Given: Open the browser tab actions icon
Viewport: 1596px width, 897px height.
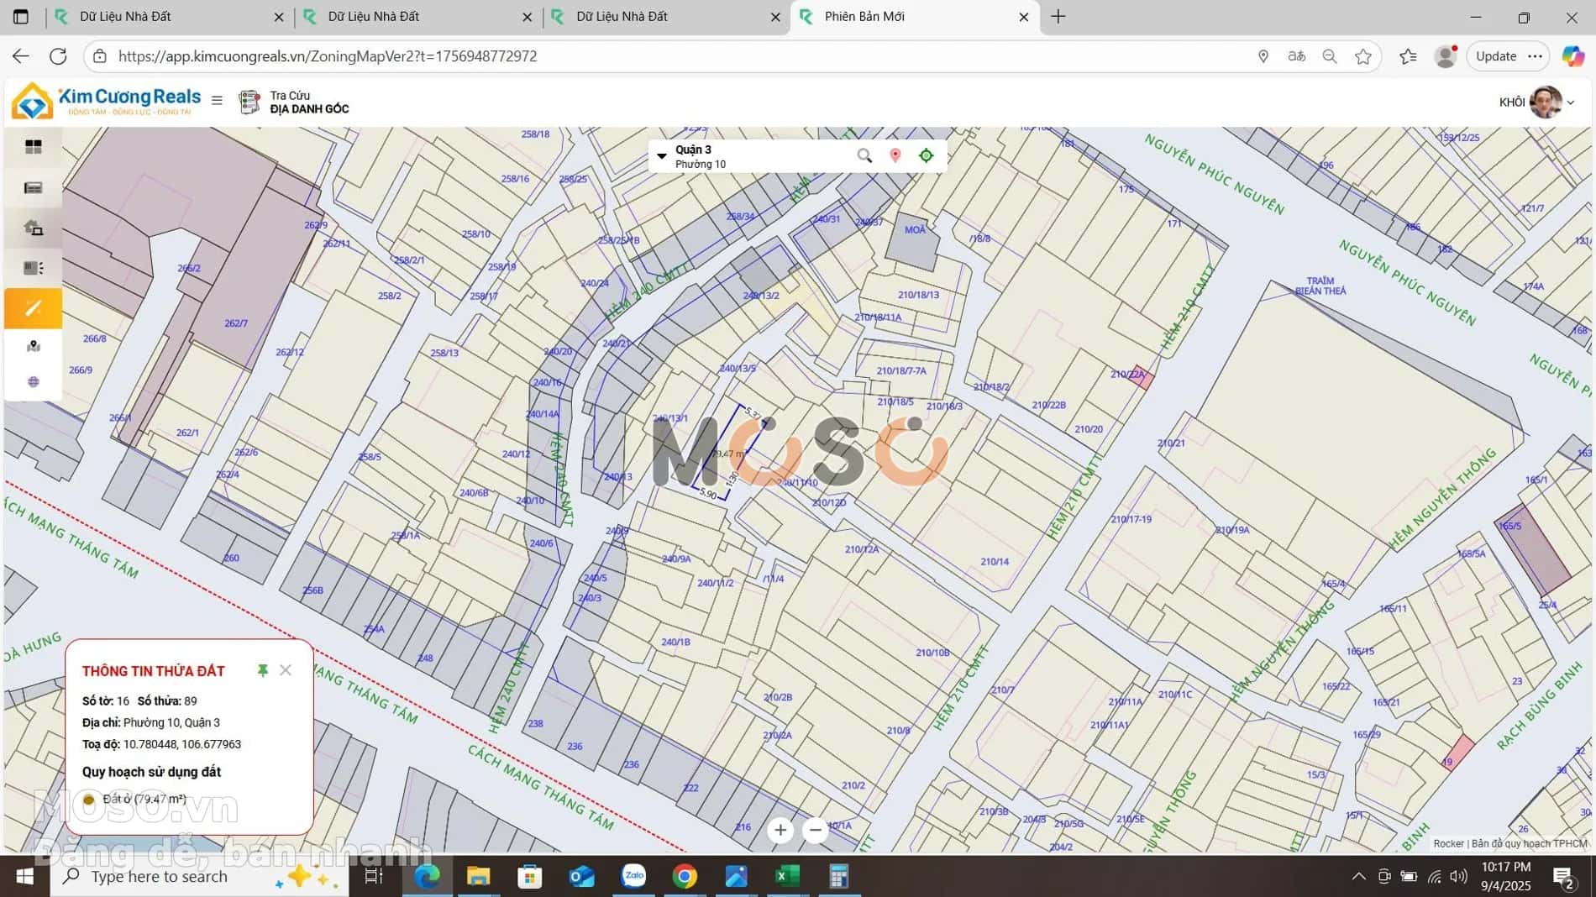Looking at the screenshot, I should (21, 17).
